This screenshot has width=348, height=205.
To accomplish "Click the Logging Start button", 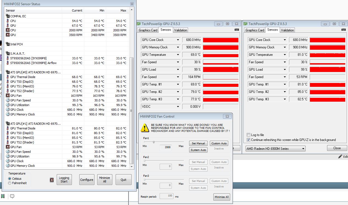I will (x=64, y=180).
